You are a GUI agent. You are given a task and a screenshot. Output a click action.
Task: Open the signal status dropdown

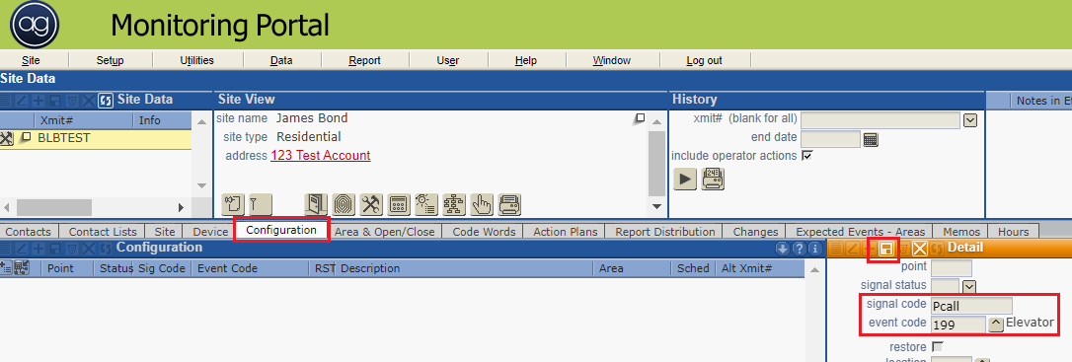click(x=969, y=287)
